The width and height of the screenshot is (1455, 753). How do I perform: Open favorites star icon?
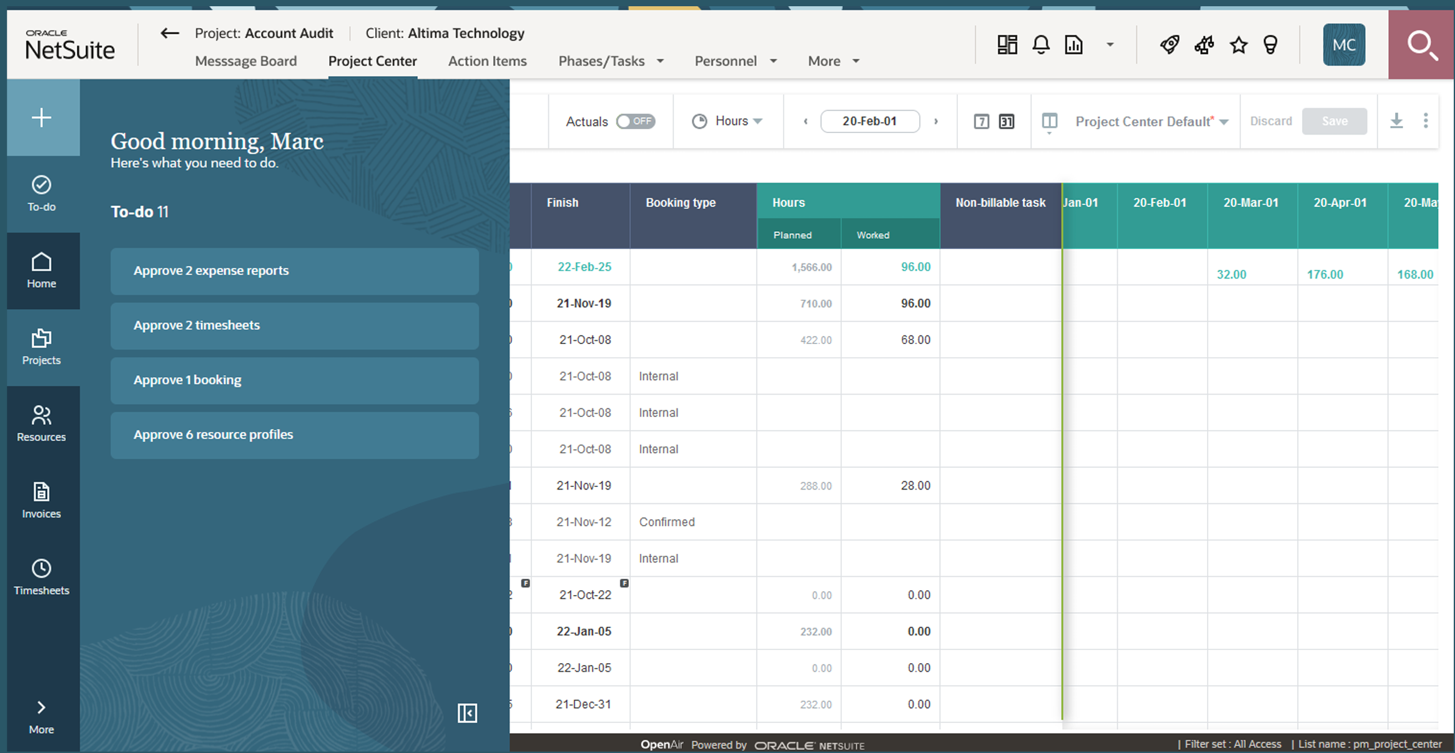tap(1238, 45)
